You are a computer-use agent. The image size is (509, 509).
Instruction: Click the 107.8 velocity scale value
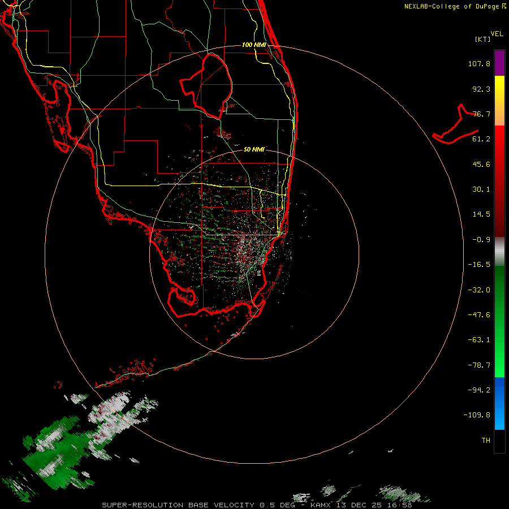479,63
